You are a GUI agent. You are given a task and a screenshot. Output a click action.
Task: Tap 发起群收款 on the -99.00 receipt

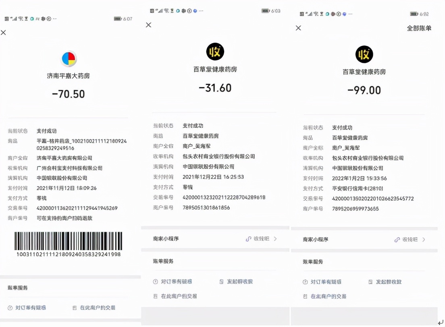389,282
